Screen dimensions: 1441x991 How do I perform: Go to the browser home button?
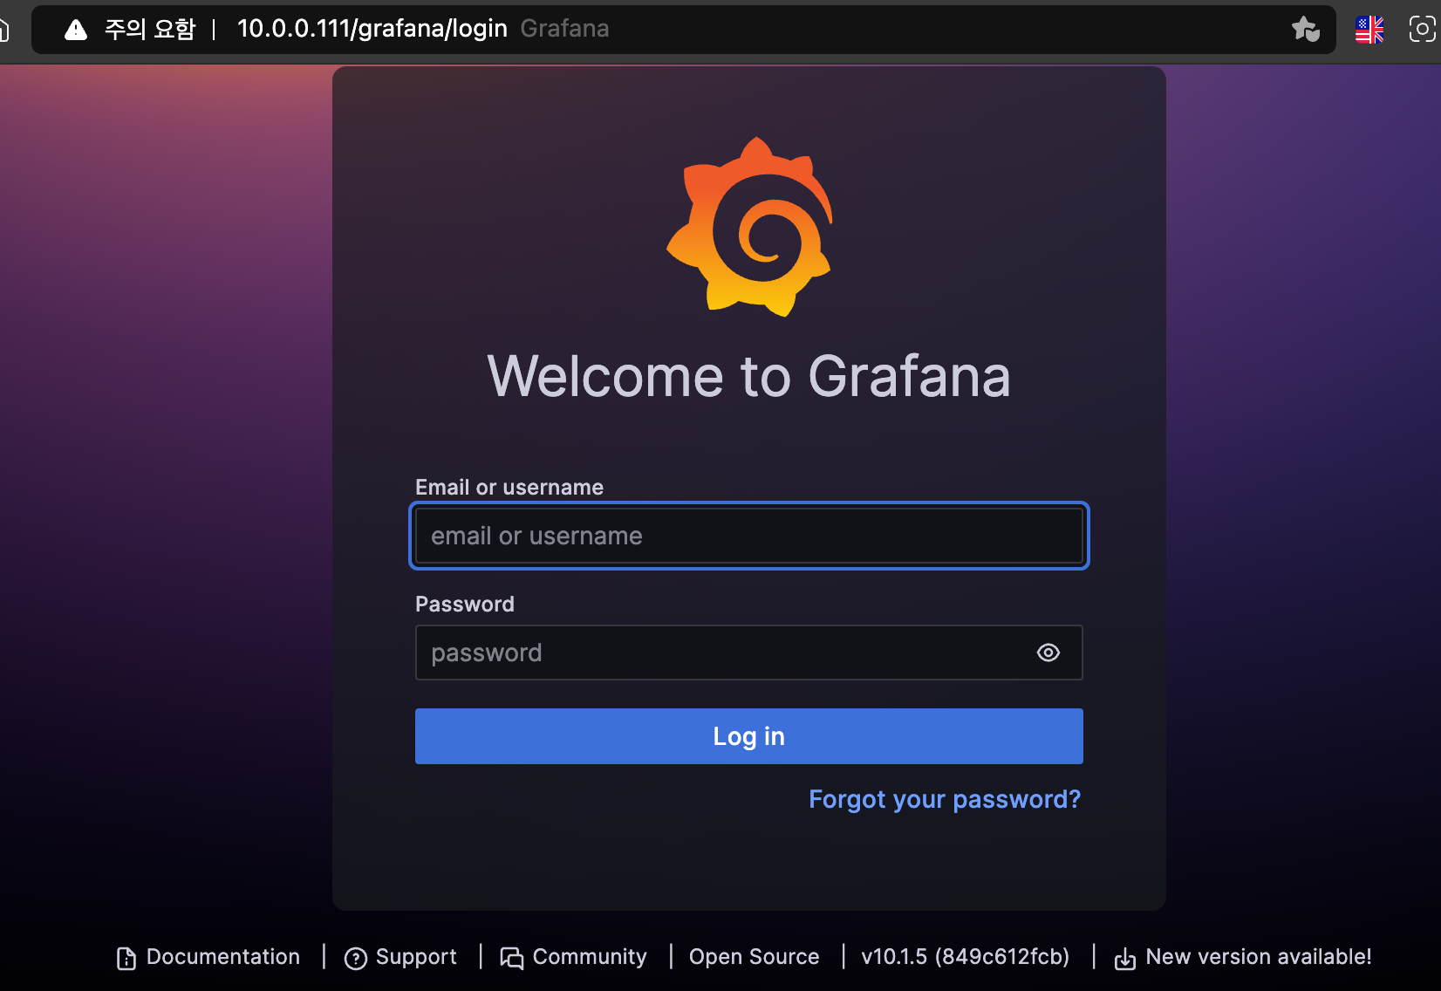(3, 30)
